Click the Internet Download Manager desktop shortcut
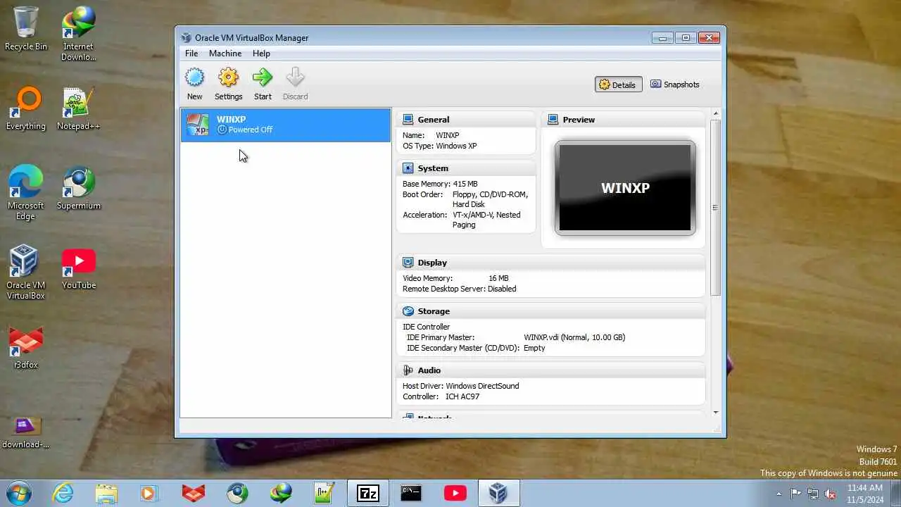The height and width of the screenshot is (507, 901). (78, 34)
